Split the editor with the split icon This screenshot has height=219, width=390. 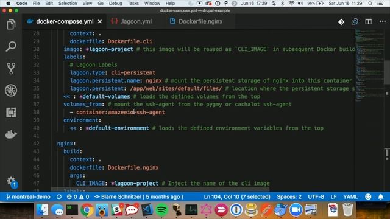click(x=368, y=22)
